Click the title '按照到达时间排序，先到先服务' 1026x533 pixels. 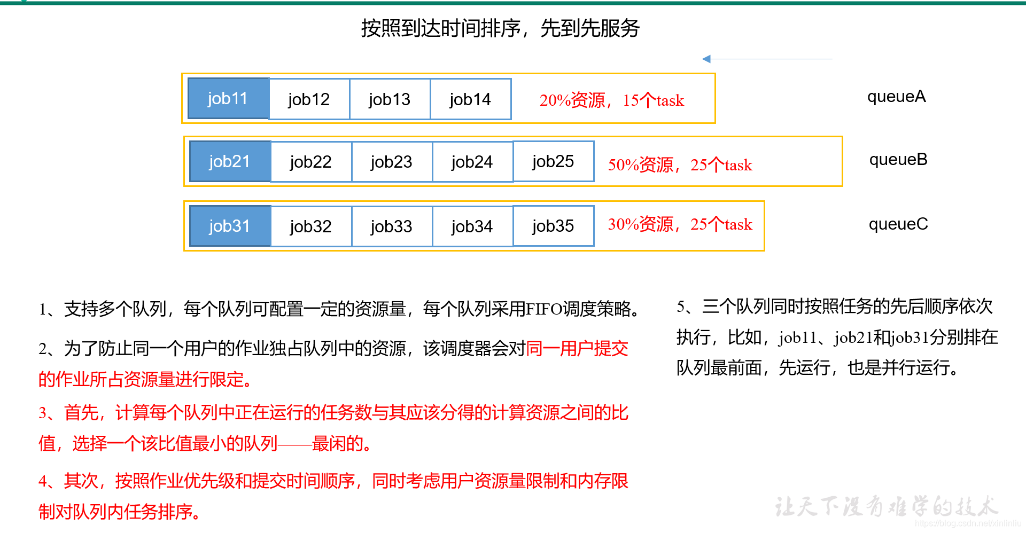point(500,28)
